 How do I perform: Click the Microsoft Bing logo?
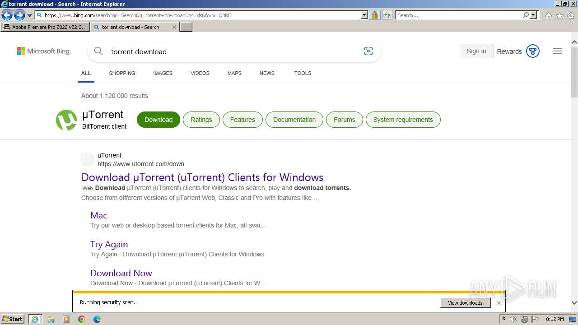(x=43, y=51)
